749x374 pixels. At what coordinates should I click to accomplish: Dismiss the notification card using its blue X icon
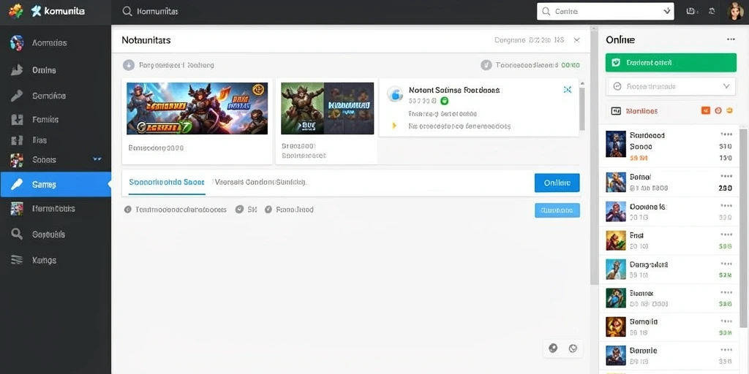pyautogui.click(x=568, y=90)
